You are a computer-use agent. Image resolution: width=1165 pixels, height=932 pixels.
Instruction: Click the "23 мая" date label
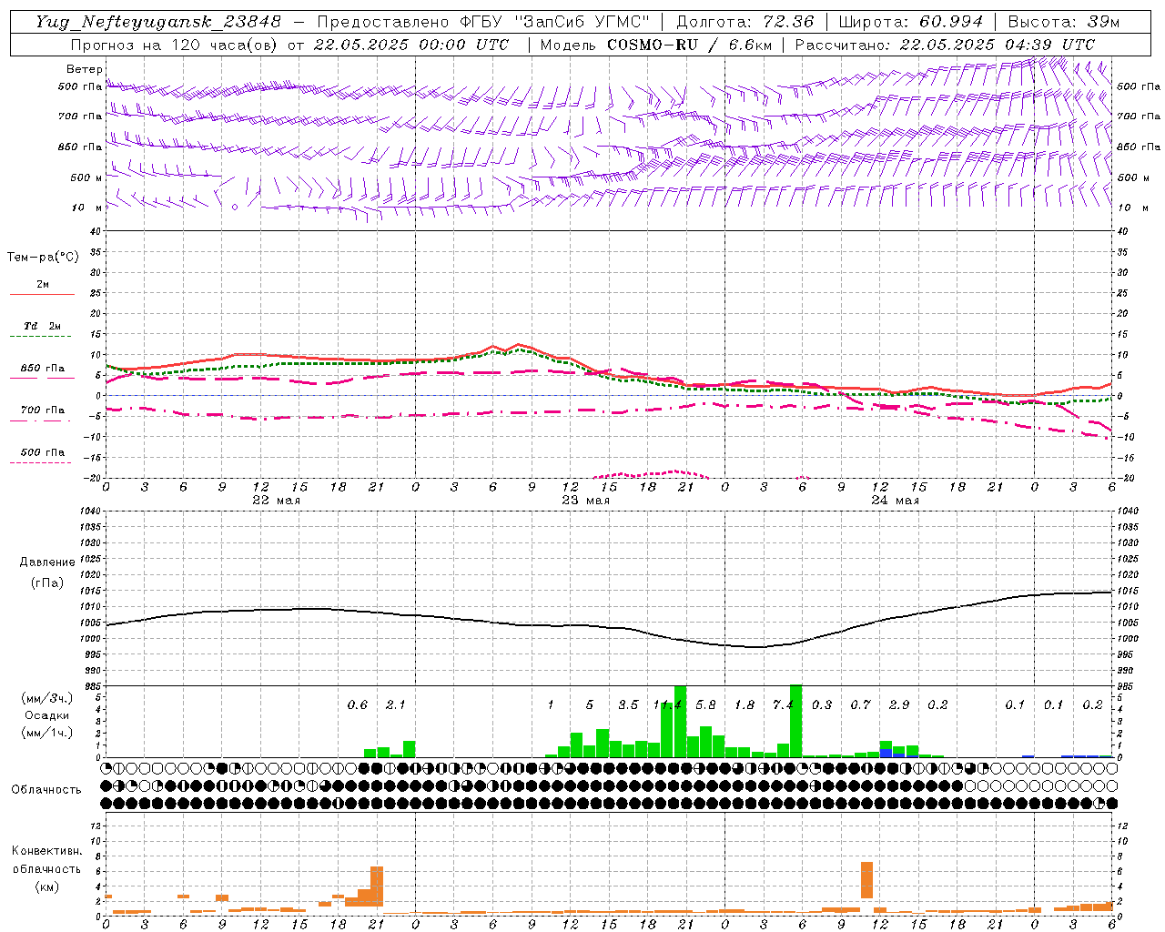pos(586,501)
